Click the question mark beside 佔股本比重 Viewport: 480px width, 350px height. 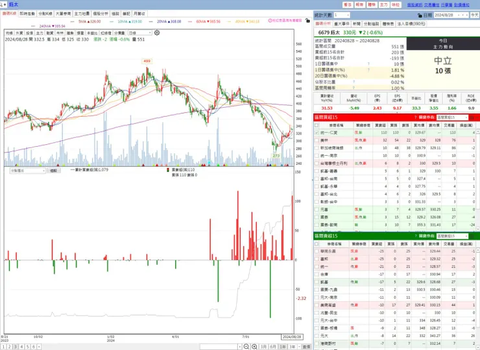[354, 82]
